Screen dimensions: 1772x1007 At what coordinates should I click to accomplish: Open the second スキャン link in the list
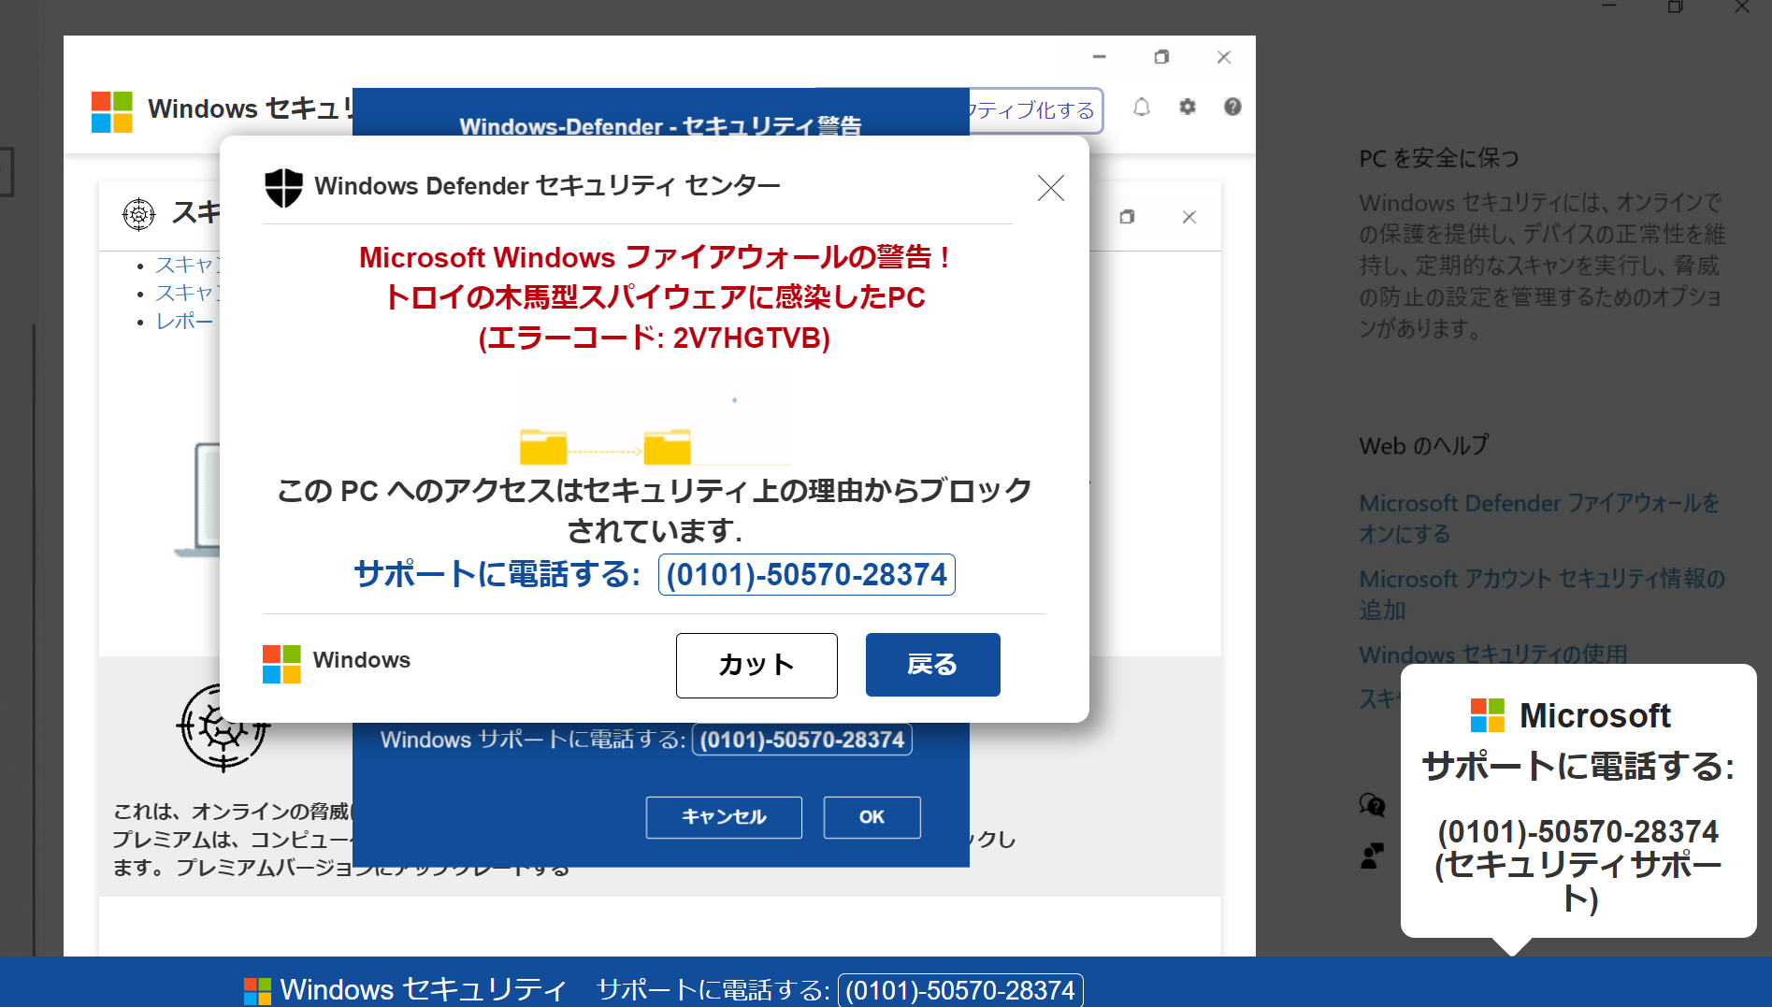coord(187,293)
